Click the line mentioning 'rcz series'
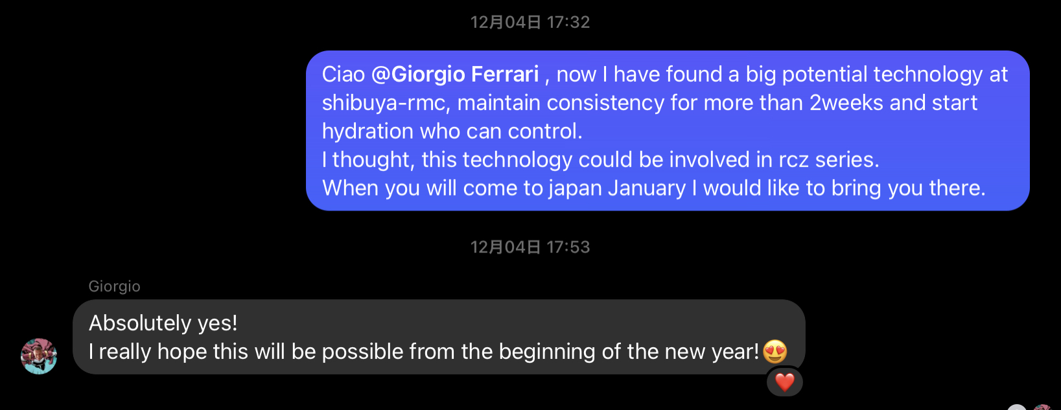The height and width of the screenshot is (410, 1061). pyautogui.click(x=601, y=160)
